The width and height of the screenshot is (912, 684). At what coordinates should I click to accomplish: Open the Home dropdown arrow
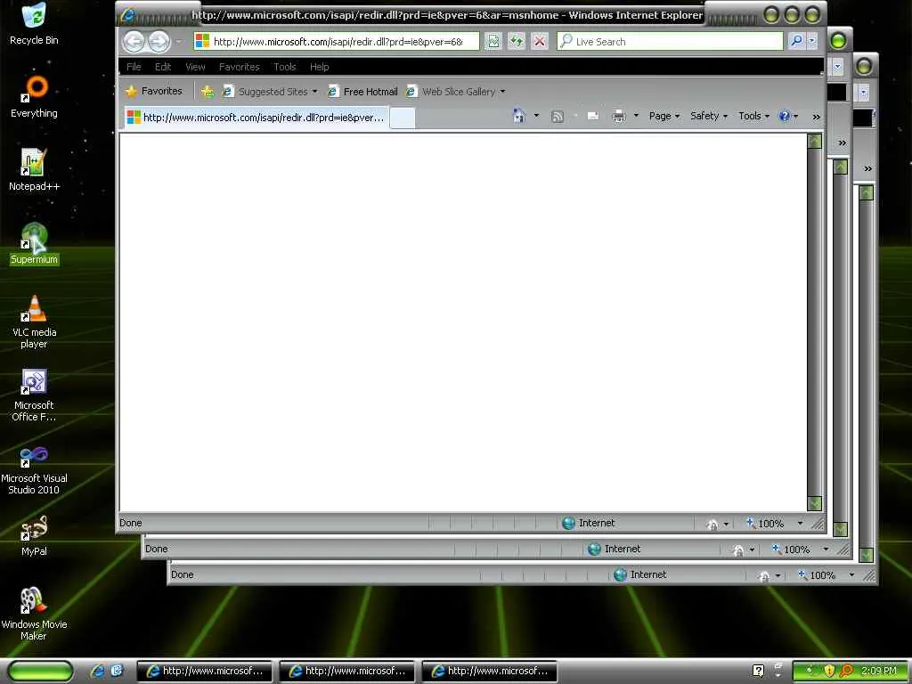(536, 116)
